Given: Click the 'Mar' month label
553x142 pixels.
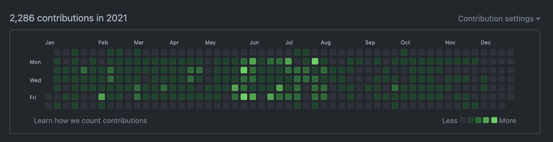Looking at the screenshot, I should tap(139, 43).
